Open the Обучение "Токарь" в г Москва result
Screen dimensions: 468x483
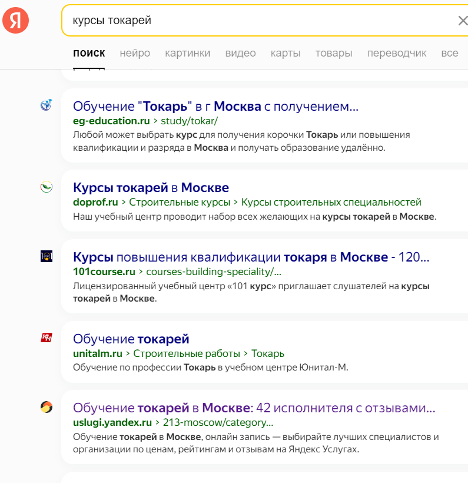tap(215, 107)
